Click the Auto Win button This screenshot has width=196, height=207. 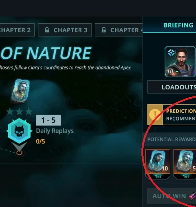click(172, 196)
